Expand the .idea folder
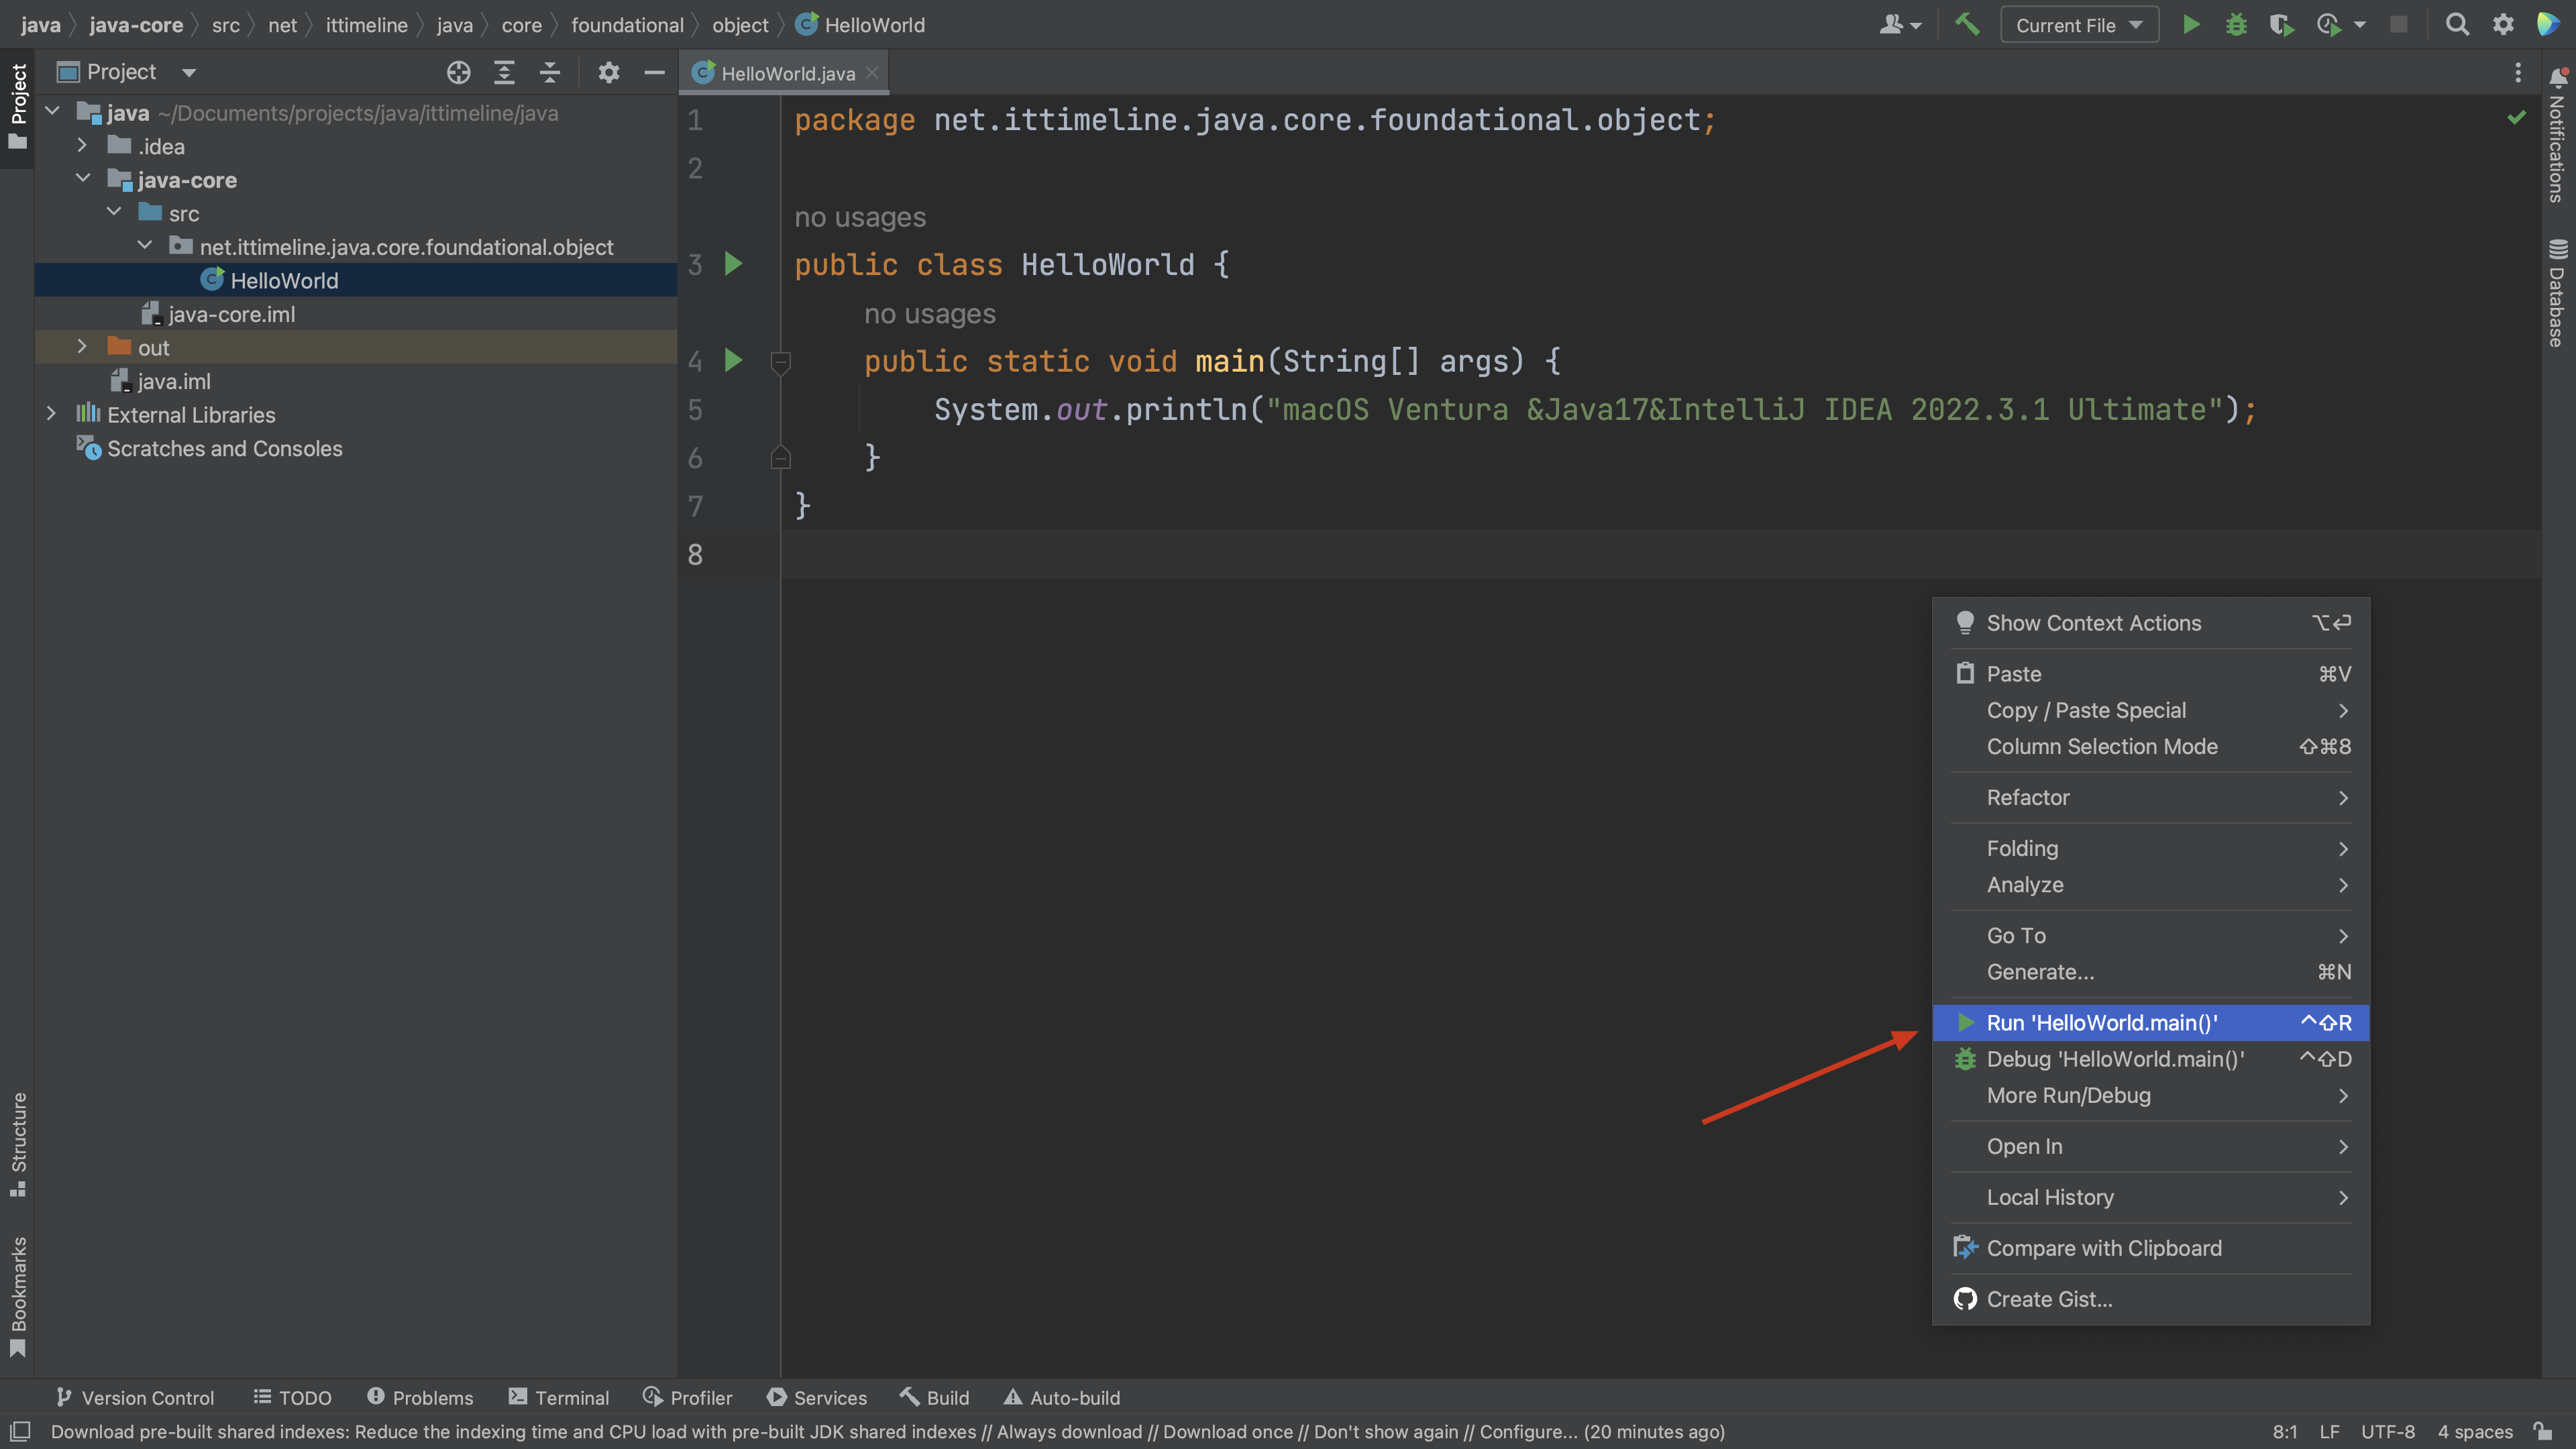2576x1449 pixels. pos(83,146)
